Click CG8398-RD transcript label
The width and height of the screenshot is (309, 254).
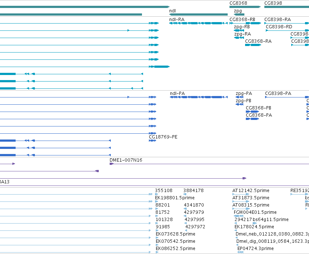279,27
